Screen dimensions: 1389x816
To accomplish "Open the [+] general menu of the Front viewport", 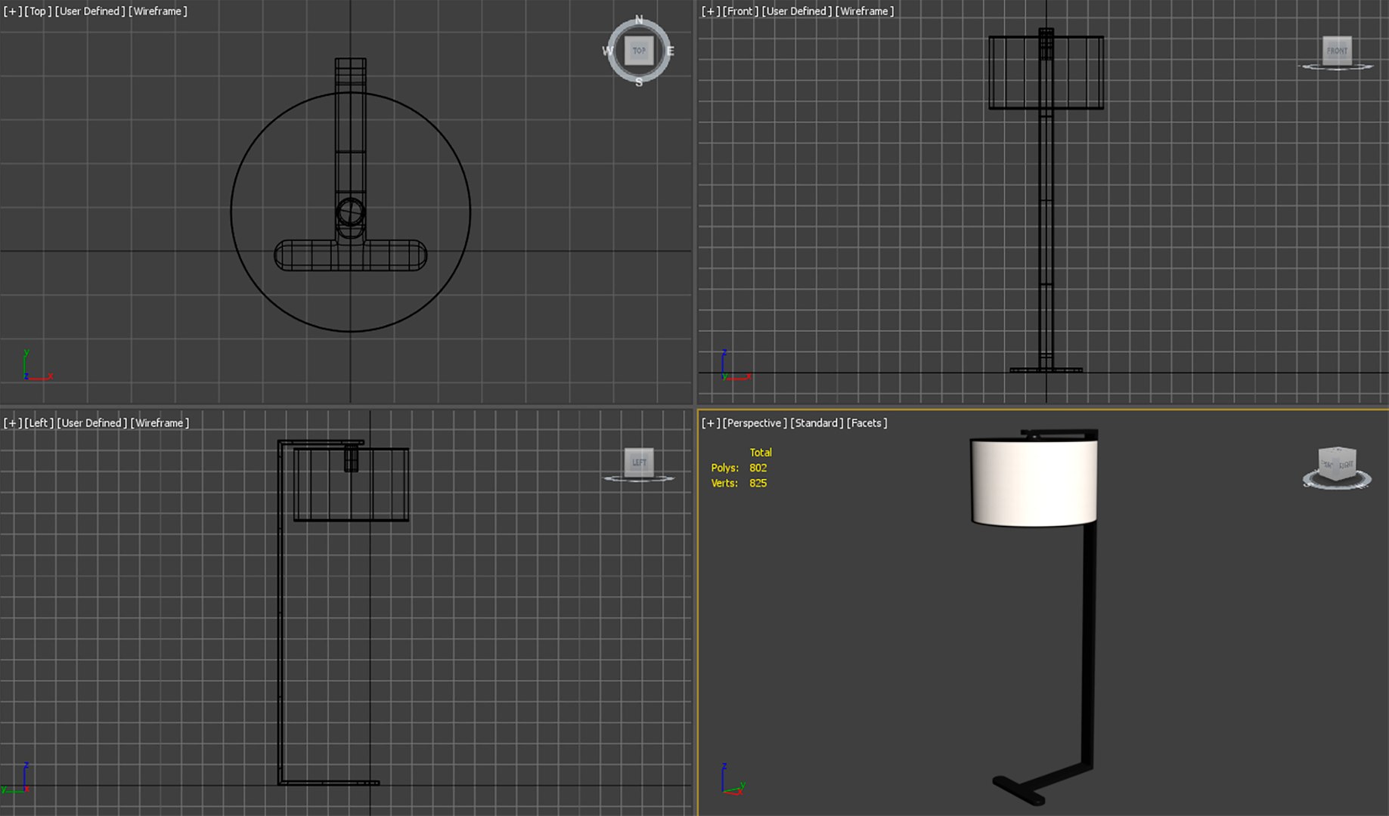I will coord(711,11).
